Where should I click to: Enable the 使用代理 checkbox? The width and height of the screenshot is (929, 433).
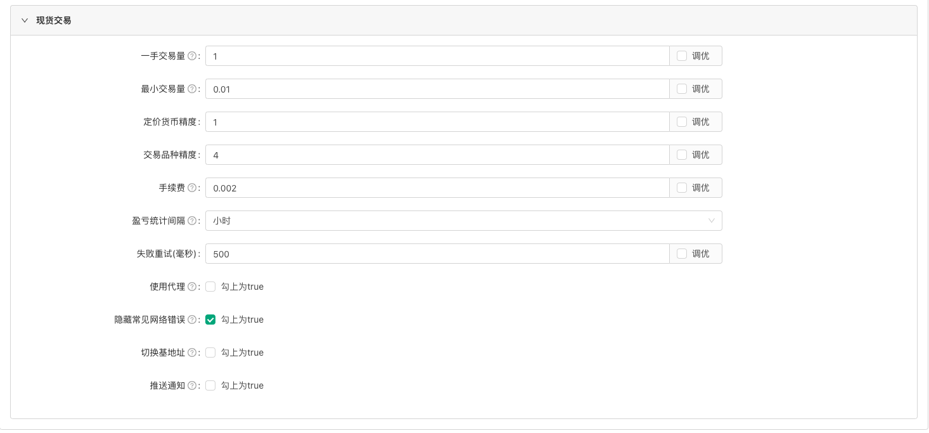210,287
